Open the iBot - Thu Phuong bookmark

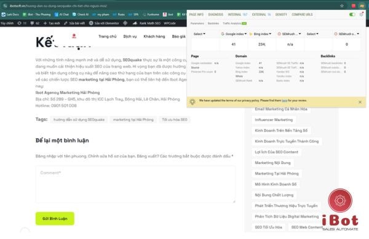click(36, 14)
